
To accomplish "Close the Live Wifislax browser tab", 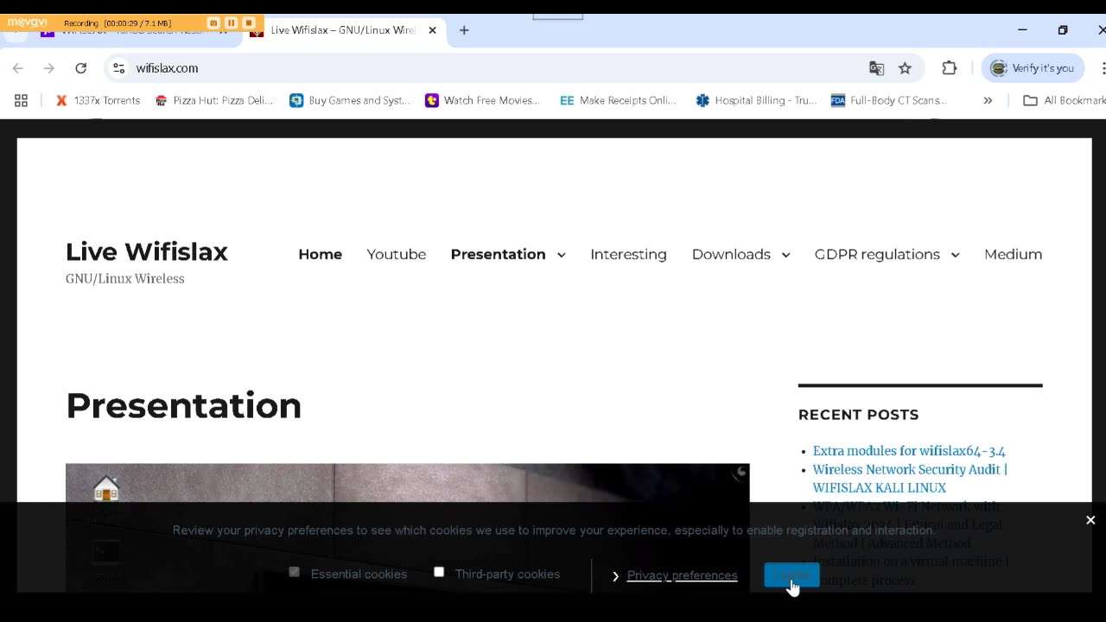I will coord(432,30).
